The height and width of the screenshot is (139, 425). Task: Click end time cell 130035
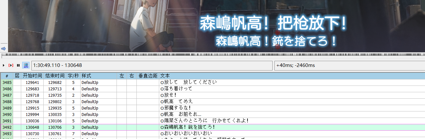click(55, 114)
